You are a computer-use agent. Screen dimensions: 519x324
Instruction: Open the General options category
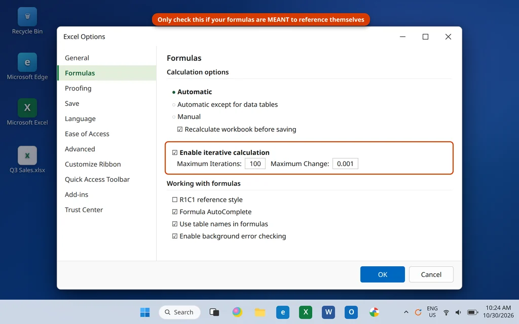tap(106, 58)
